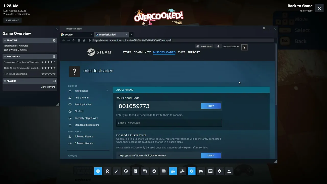Screen dimensions: 327x184
Task: Click the Steam page vertical scrollbar
Action: pyautogui.click(x=276, y=74)
